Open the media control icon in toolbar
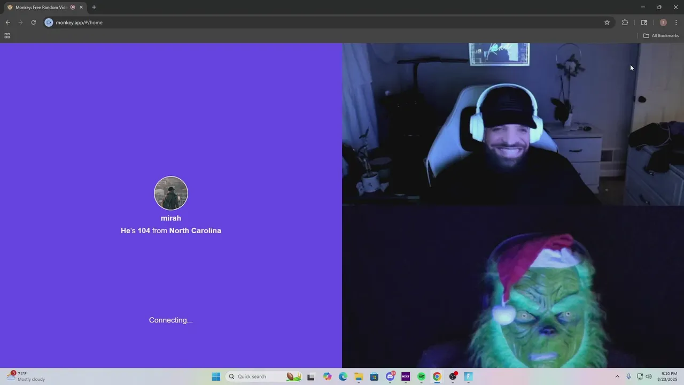 click(x=644, y=22)
